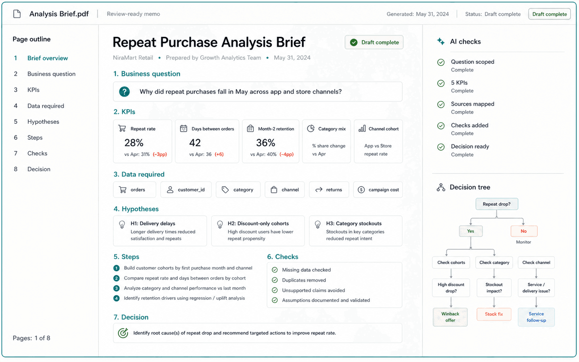Click the bar chart icon on Channel cohort
579x362 pixels.
[362, 129]
